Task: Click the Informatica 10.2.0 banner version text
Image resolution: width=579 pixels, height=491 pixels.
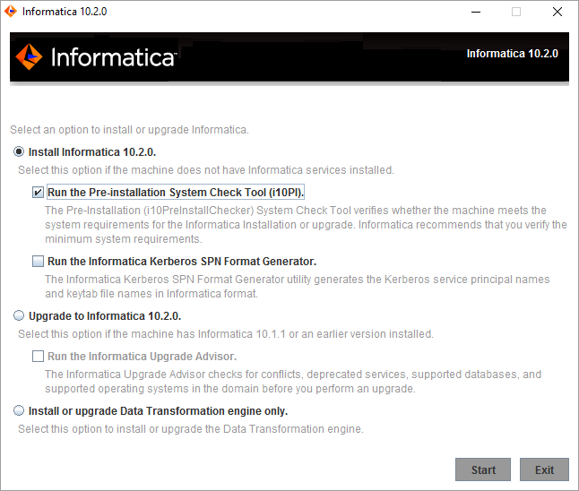Action: [x=512, y=54]
